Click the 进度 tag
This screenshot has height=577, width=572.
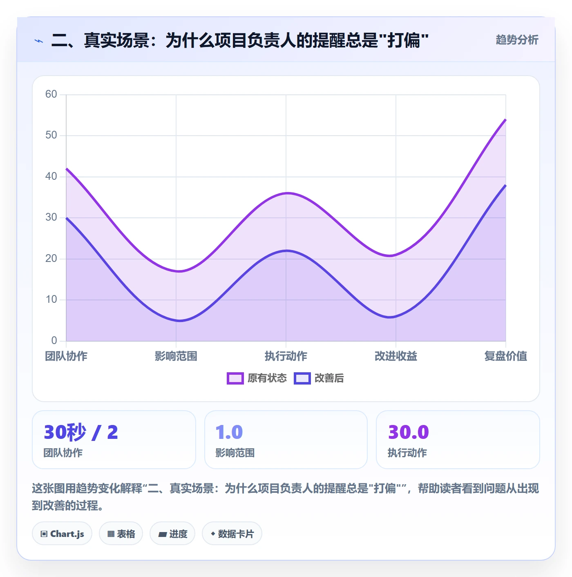pyautogui.click(x=172, y=533)
